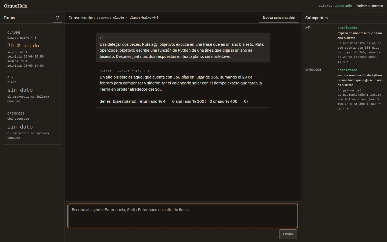This screenshot has width=387, height=242.
Task: Click the 'flash' model name under AGY
Action: click(12, 82)
